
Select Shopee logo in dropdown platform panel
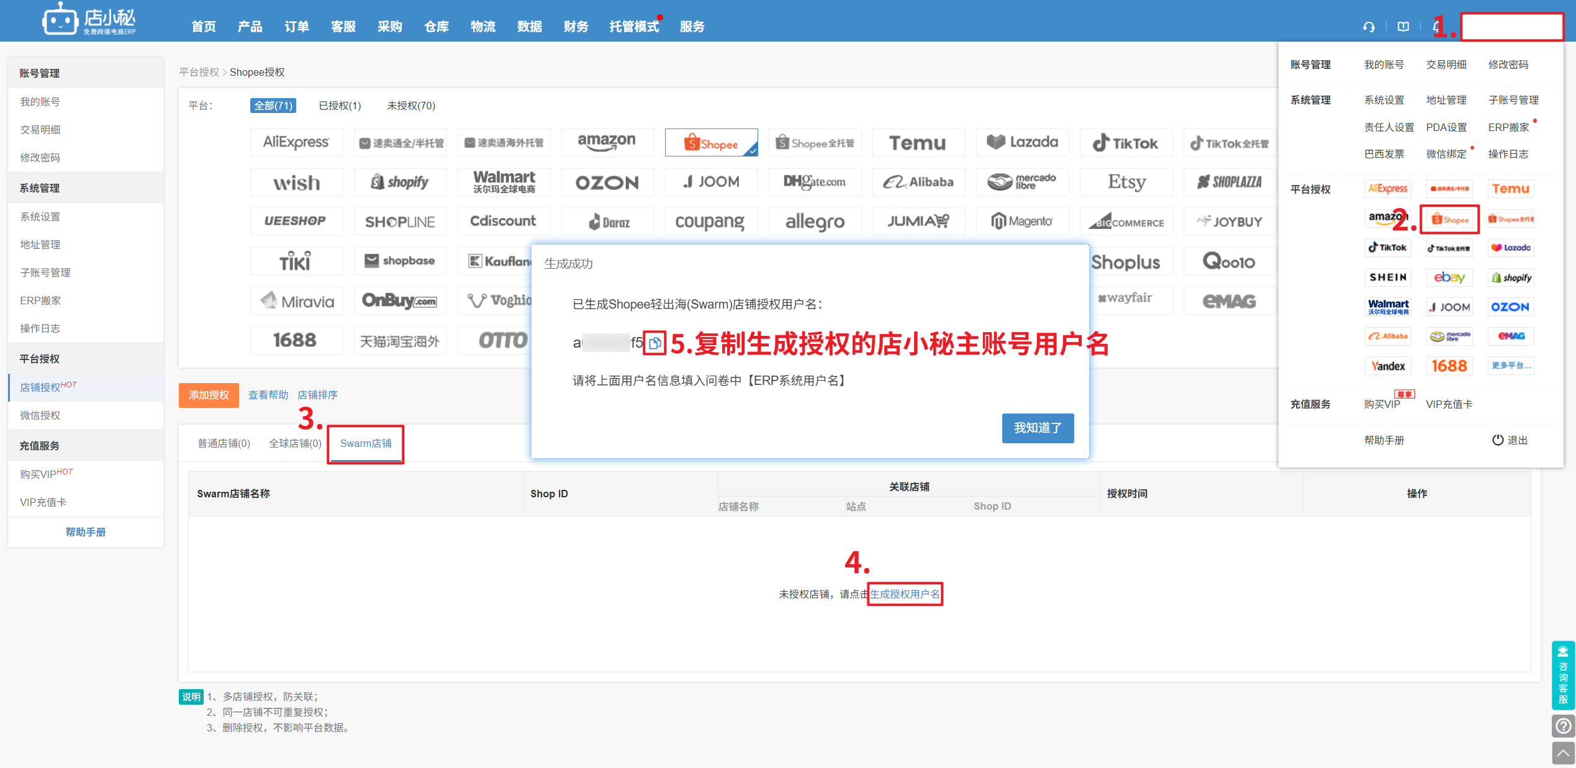[x=1450, y=219]
